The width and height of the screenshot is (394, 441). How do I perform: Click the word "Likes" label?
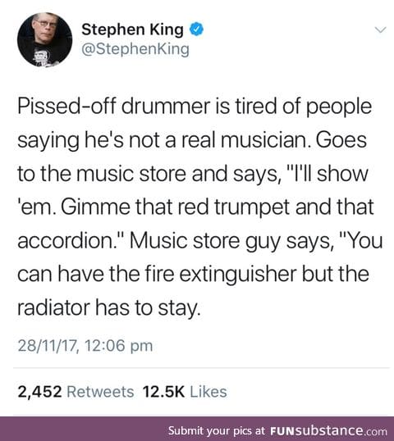click(208, 392)
